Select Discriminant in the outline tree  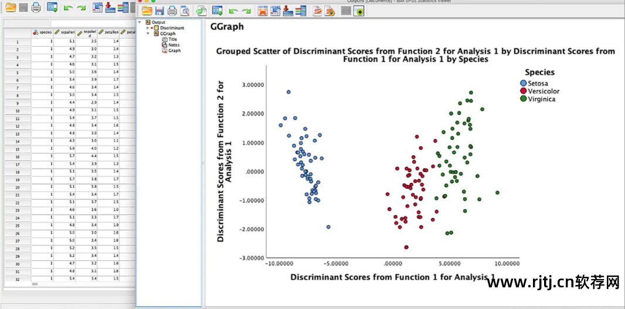[172, 28]
